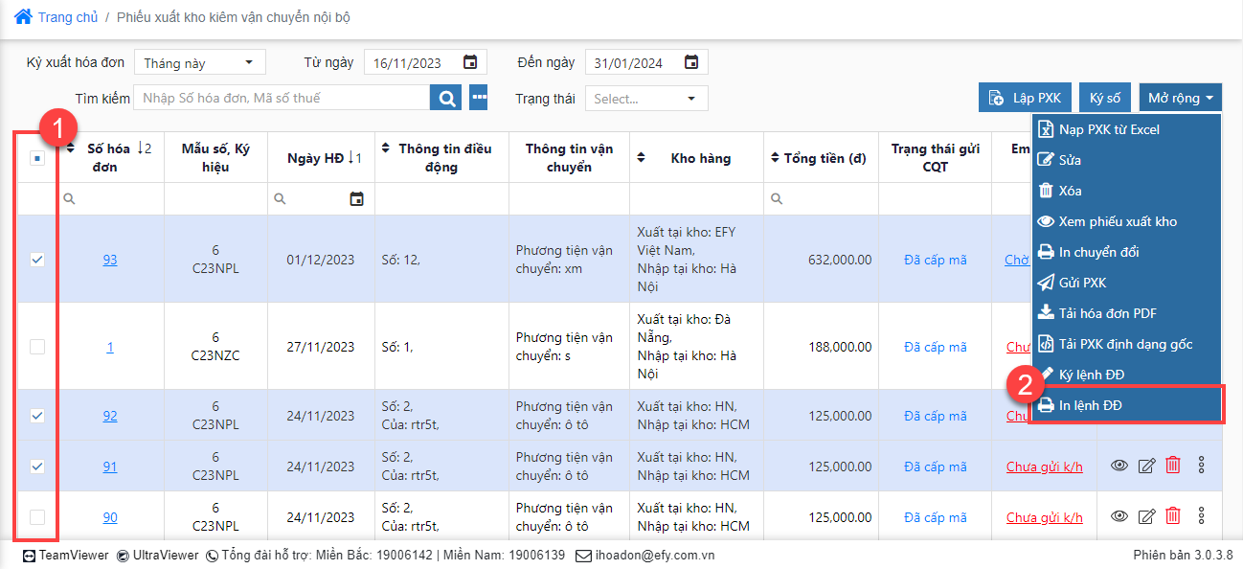Viewport: 1243px width, 569px height.
Task: Open advanced search with ellipsis button
Action: (478, 98)
